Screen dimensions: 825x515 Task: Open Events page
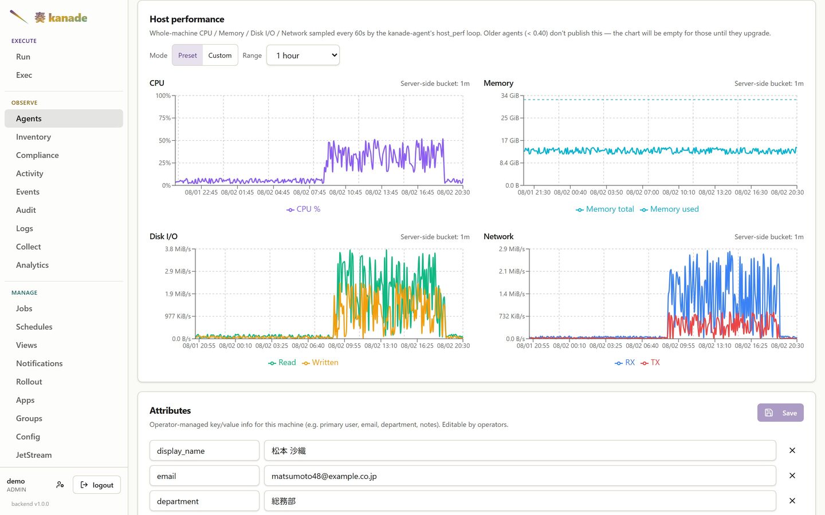click(x=64, y=192)
